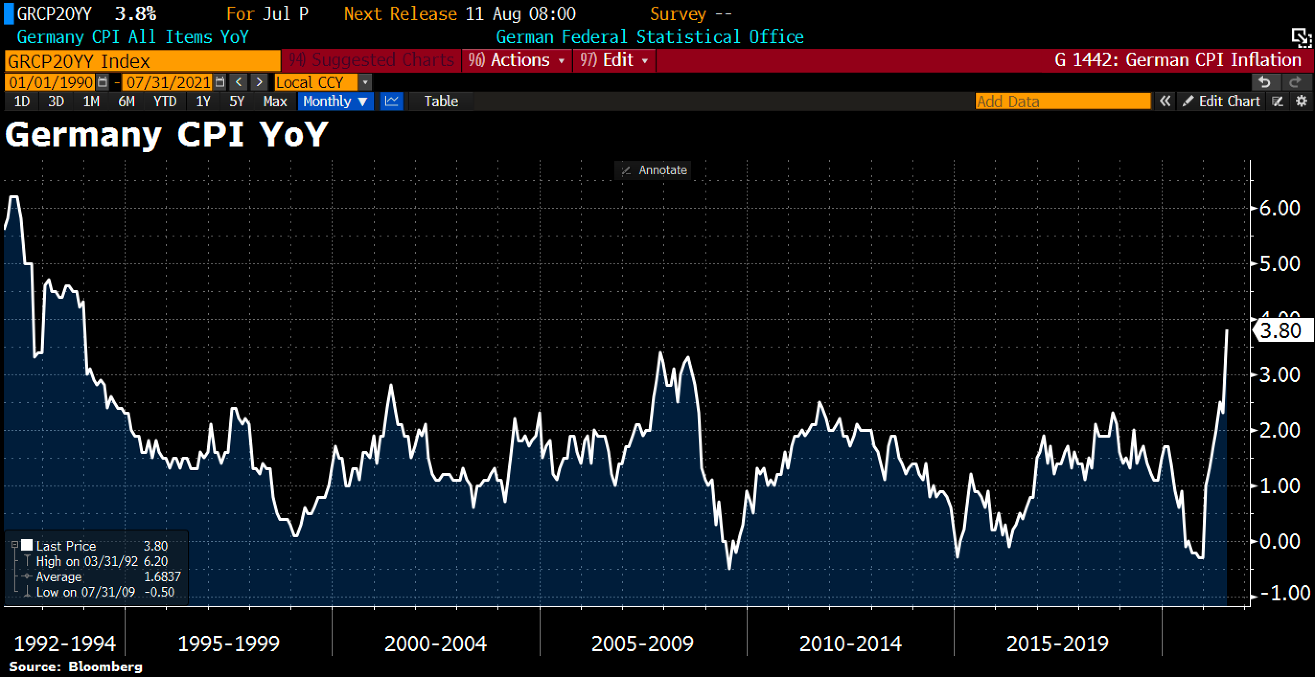Image resolution: width=1315 pixels, height=677 pixels.
Task: Click the undo arrow icon
Action: [x=1265, y=82]
